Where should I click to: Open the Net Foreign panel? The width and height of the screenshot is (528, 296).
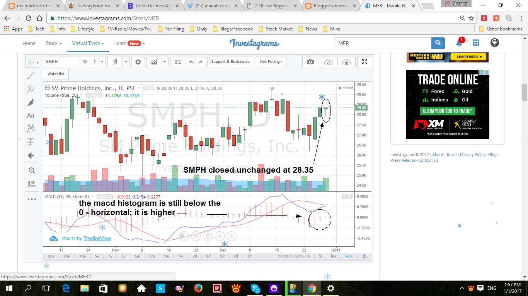(271, 62)
